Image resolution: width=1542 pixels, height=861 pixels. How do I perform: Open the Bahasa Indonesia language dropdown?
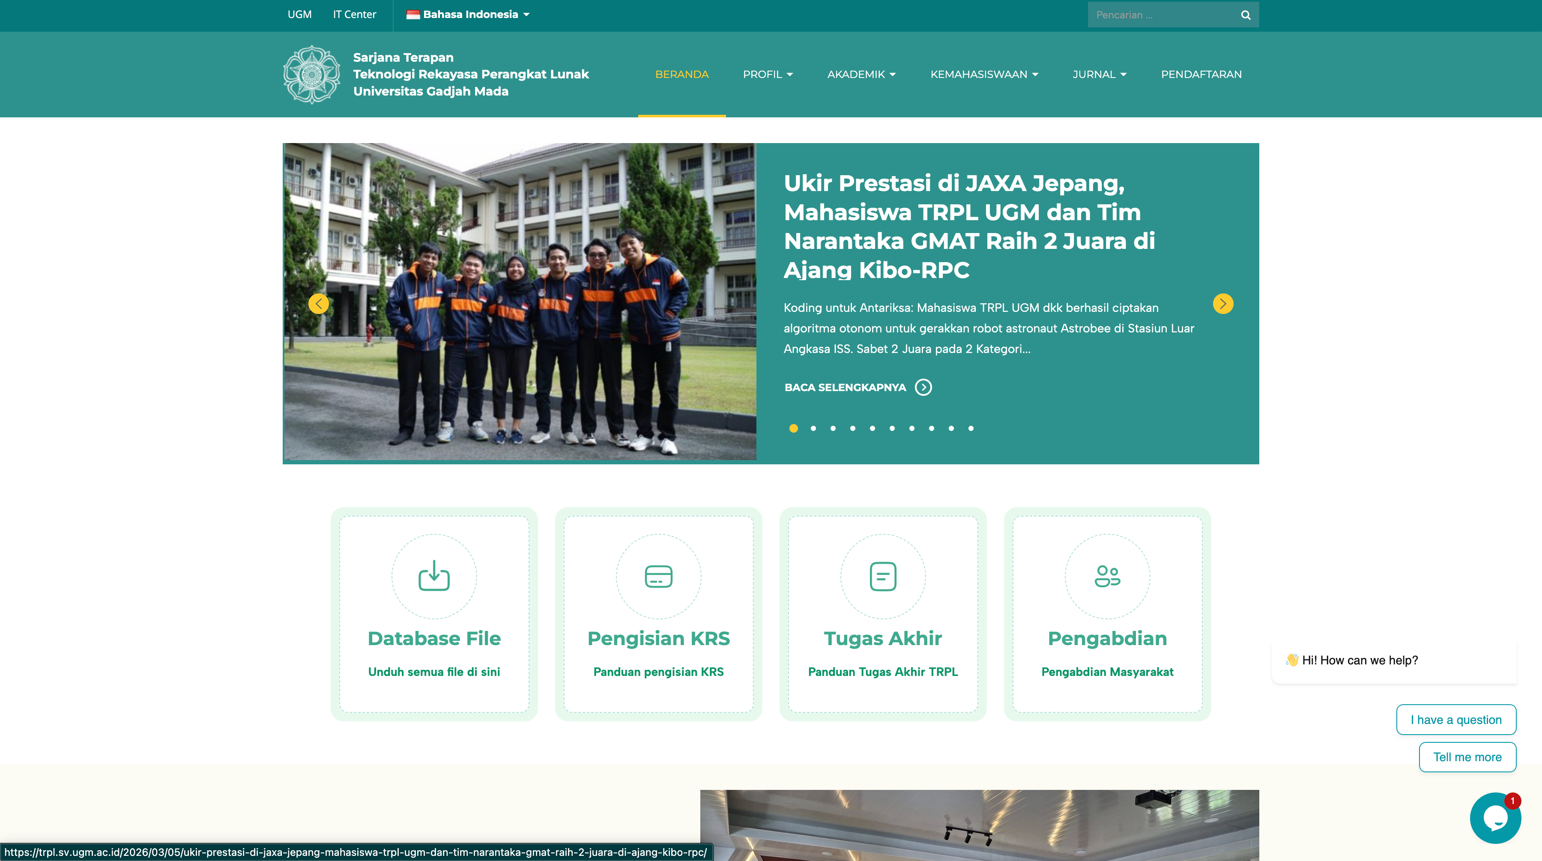[x=468, y=15]
